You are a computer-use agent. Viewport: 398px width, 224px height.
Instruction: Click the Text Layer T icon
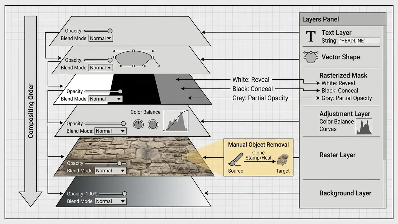311,36
